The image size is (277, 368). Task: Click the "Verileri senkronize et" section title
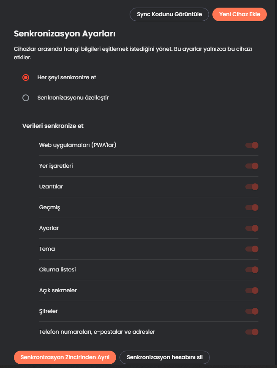pos(52,126)
